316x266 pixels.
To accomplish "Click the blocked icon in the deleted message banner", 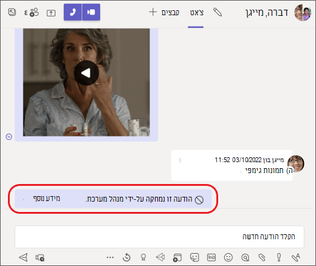I will coord(199,200).
